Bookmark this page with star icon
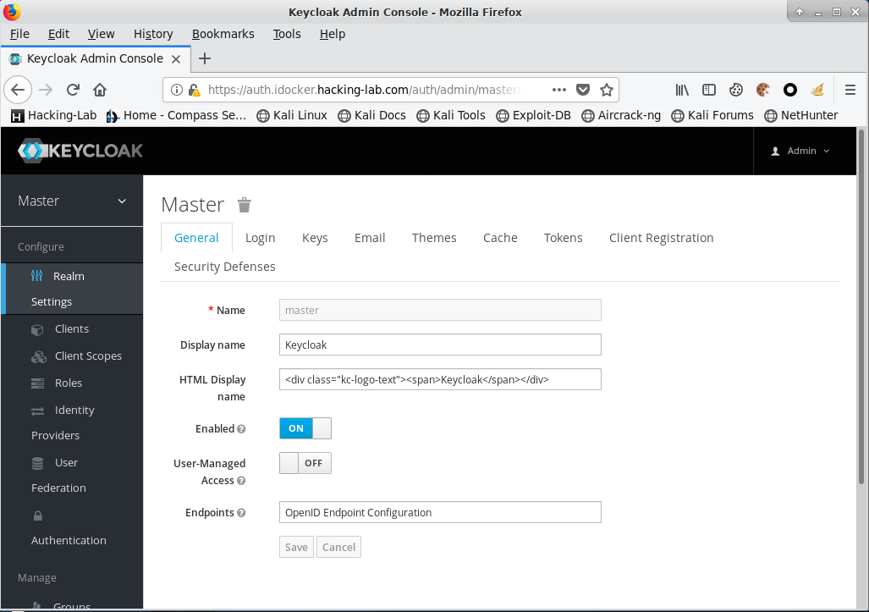 tap(607, 90)
